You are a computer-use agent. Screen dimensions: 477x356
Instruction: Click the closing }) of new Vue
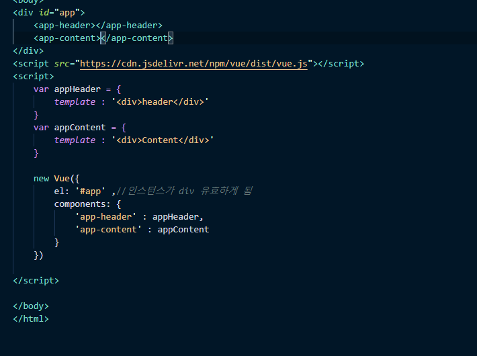(x=39, y=255)
